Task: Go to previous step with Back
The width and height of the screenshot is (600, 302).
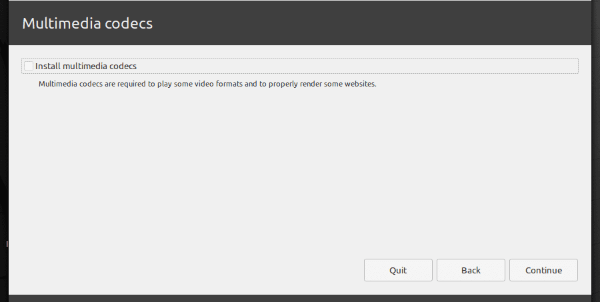Action: (x=471, y=270)
